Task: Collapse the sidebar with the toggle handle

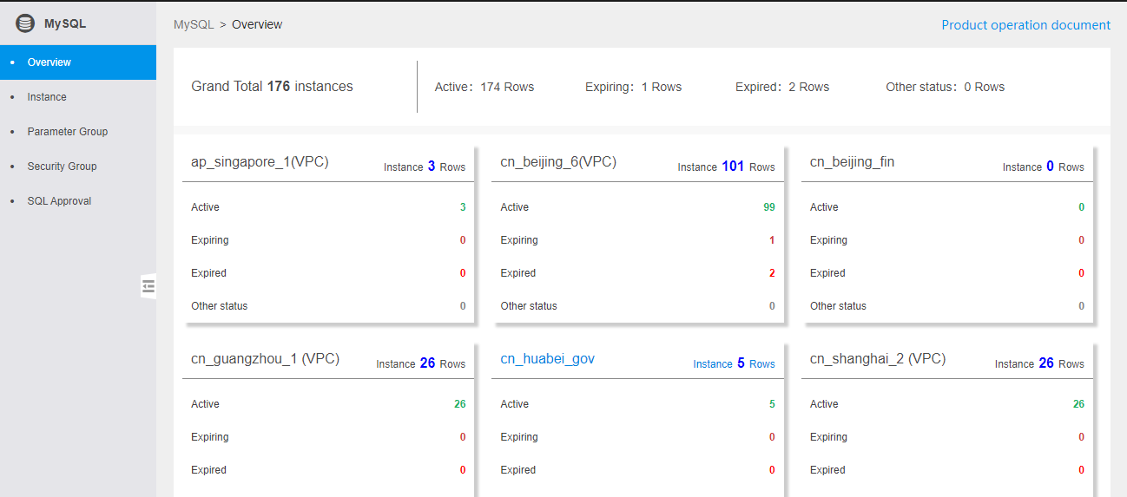Action: pyautogui.click(x=148, y=286)
